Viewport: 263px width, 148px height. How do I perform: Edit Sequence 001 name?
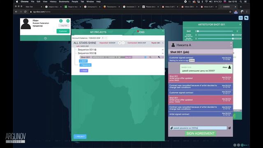coord(95,50)
